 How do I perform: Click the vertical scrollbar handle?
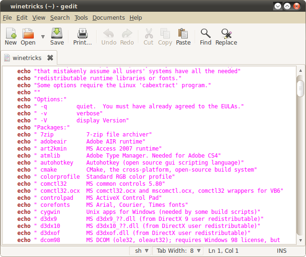click(x=300, y=88)
